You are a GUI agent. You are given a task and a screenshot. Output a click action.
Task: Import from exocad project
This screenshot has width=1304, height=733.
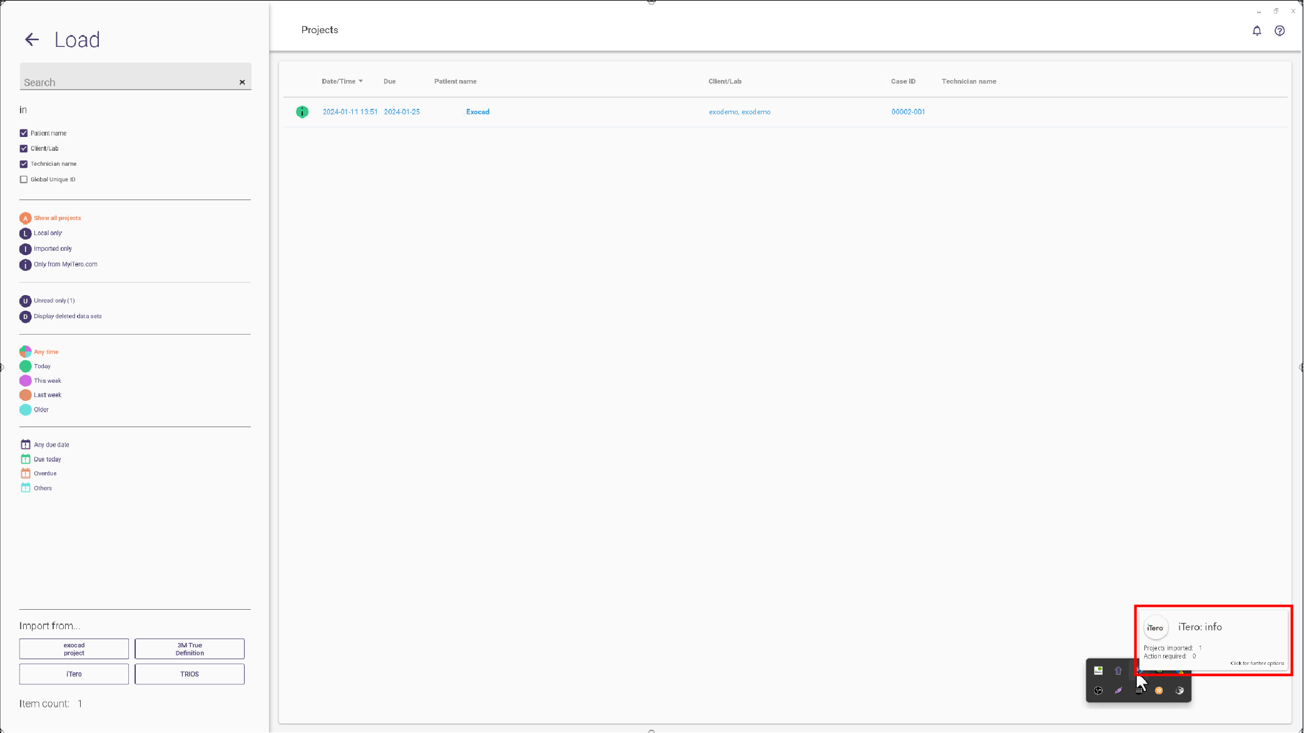[x=74, y=649]
